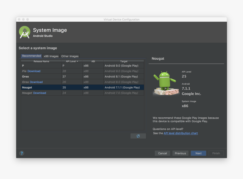This screenshot has height=179, width=243.
Task: Open the Other Images tab
Action: click(70, 56)
